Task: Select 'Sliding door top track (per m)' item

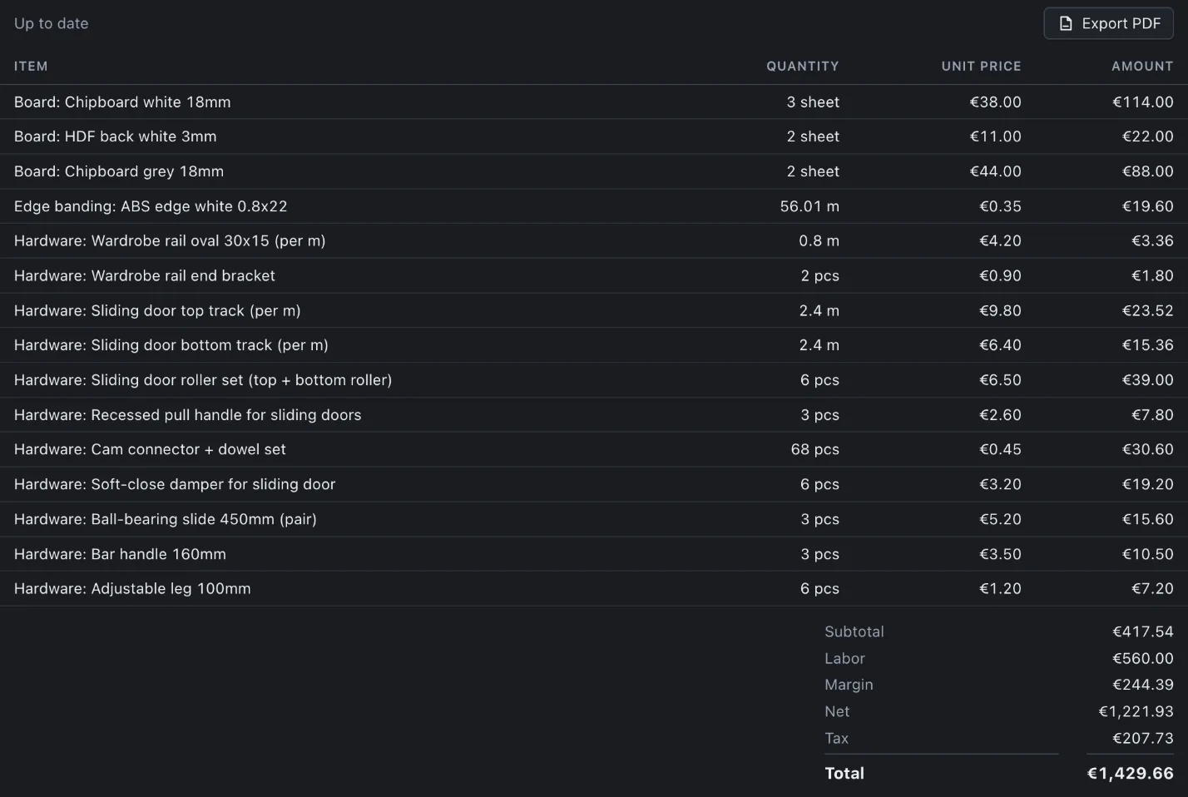Action: [157, 310]
